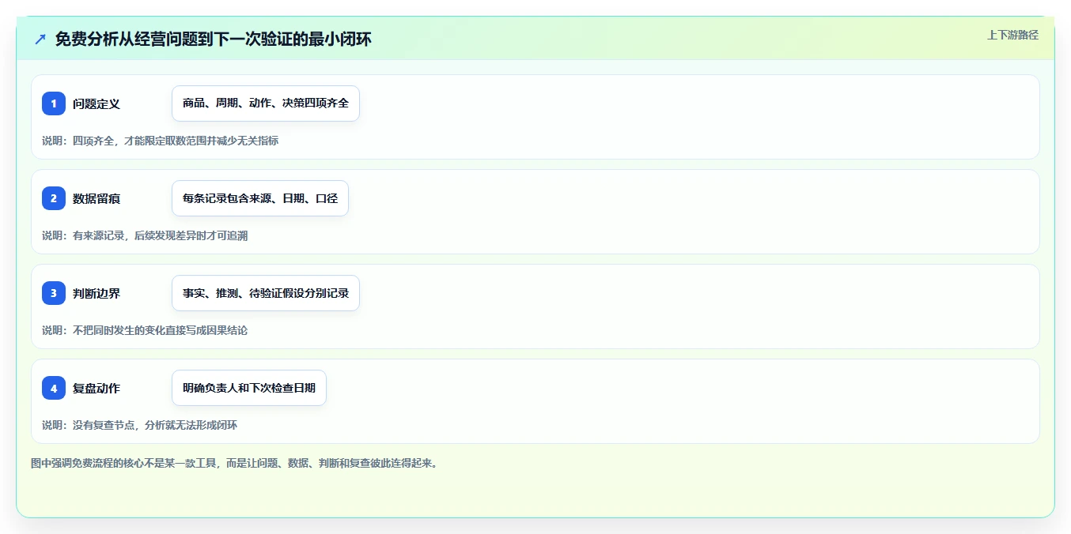Screen dimensions: 1071x534
Task: Click the 复盘动作 step label
Action: point(97,388)
